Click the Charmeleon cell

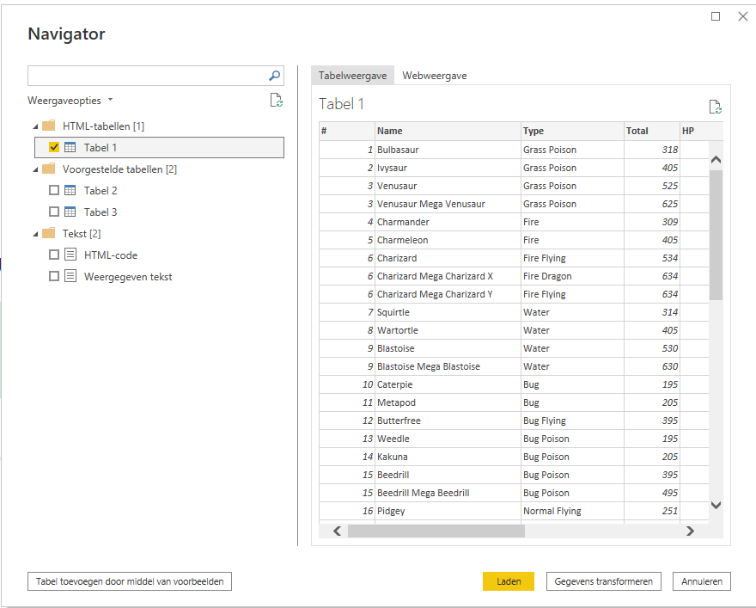click(x=448, y=240)
